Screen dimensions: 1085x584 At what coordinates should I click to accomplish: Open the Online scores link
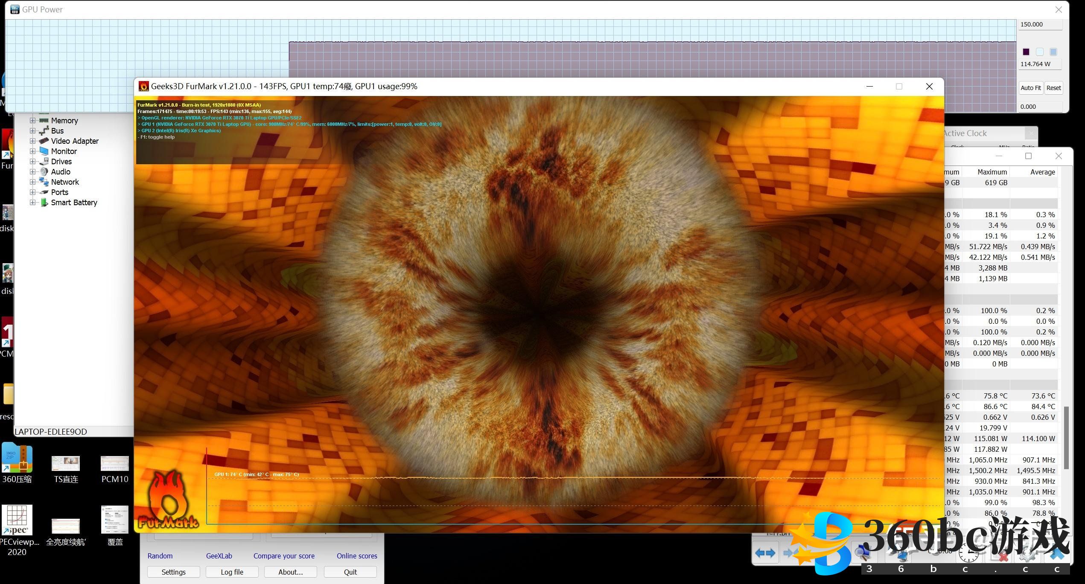click(356, 556)
